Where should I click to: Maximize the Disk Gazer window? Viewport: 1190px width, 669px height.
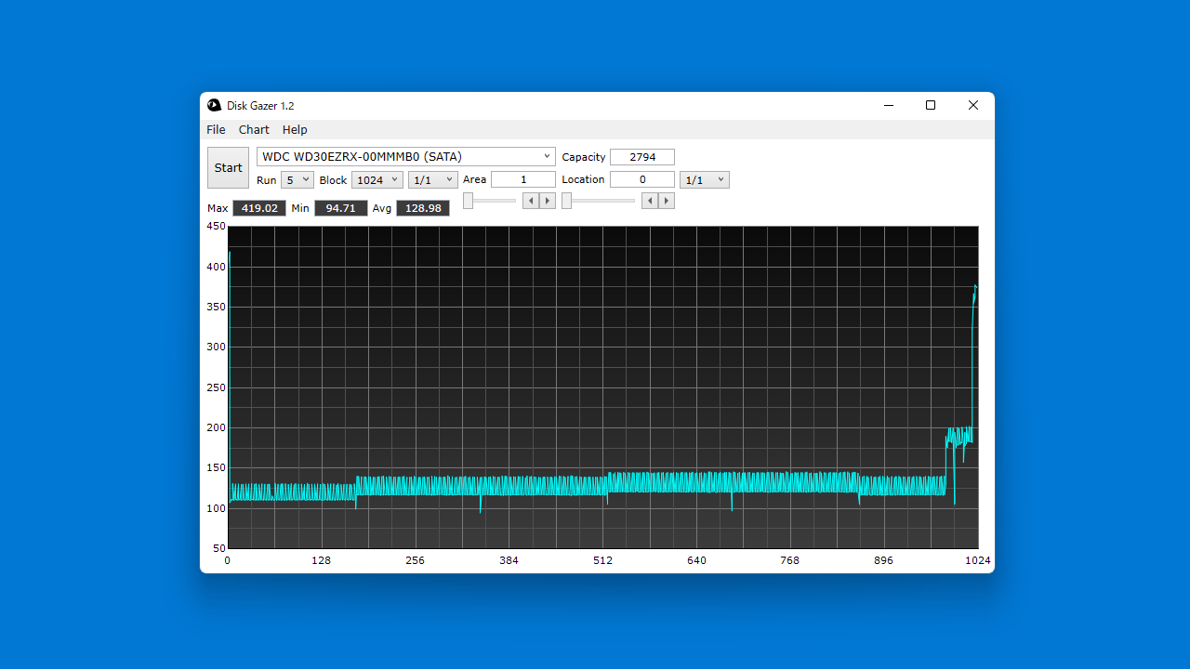tap(931, 105)
